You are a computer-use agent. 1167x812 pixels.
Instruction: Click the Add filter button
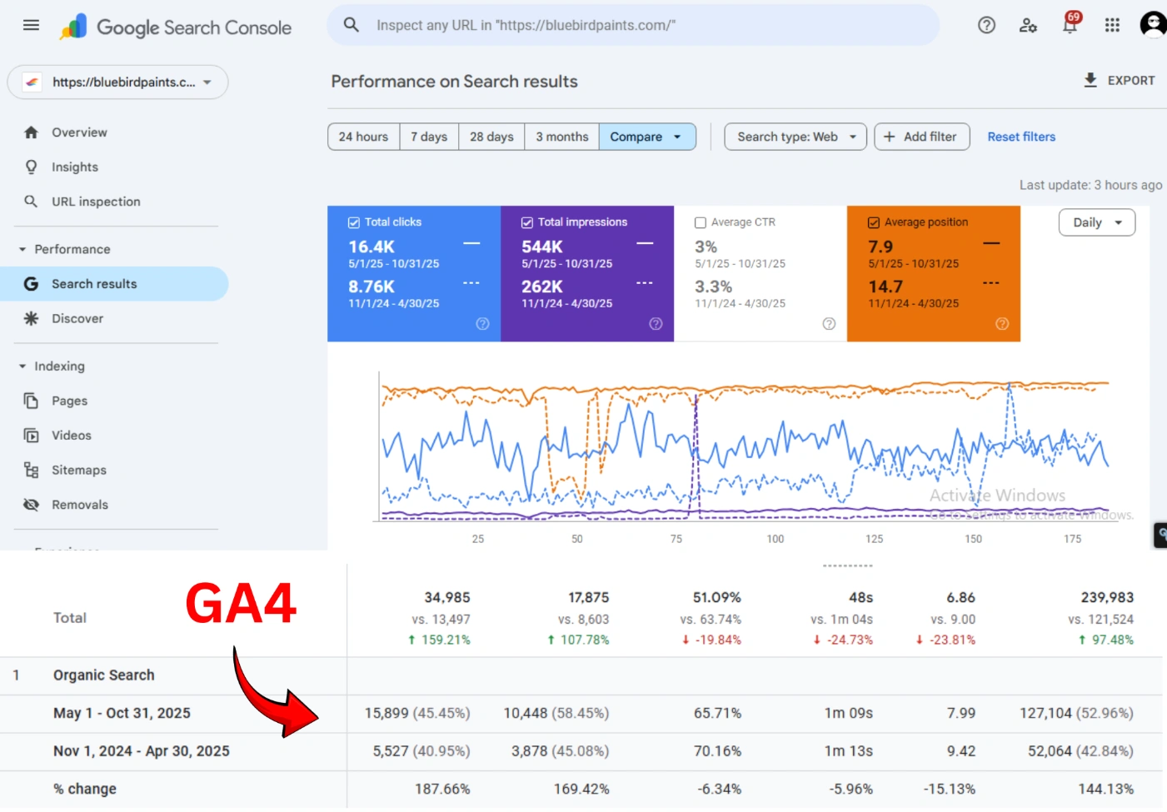click(922, 137)
